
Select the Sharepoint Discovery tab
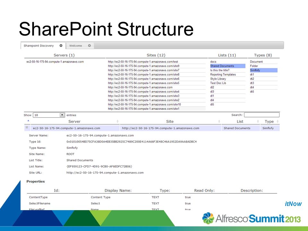pyautogui.click(x=39, y=46)
